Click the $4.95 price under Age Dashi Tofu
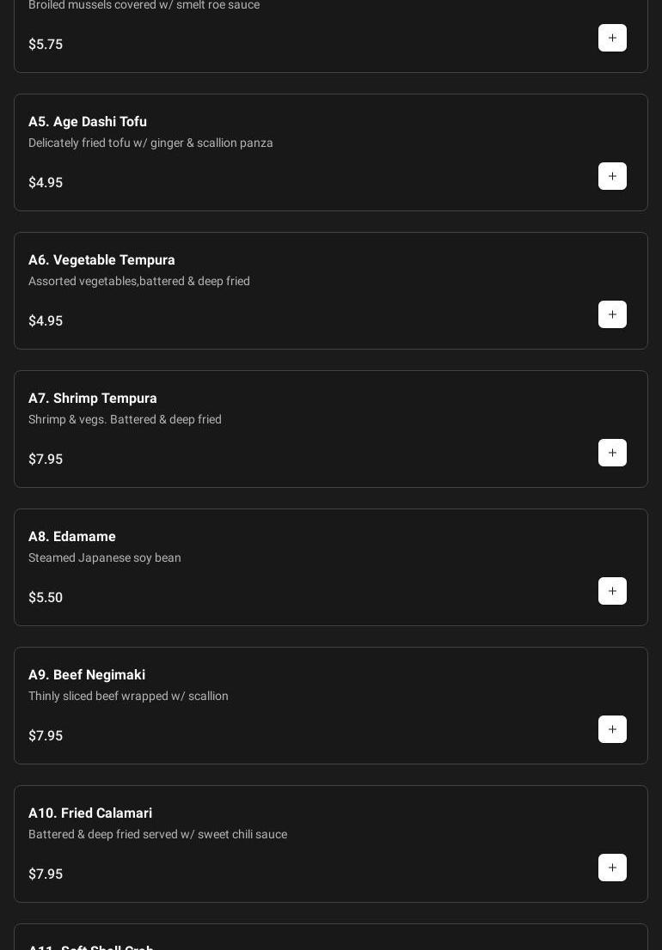Image resolution: width=662 pixels, height=950 pixels. (x=46, y=183)
